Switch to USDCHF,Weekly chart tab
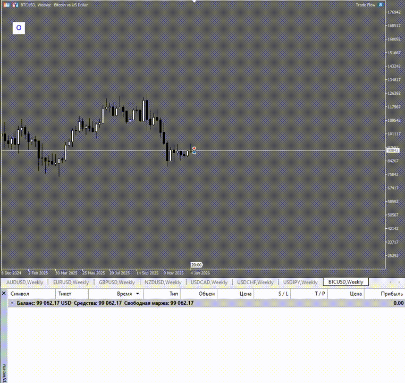 click(255, 282)
